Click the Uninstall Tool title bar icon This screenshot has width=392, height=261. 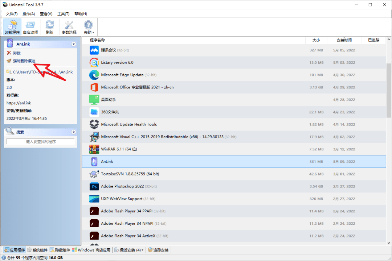click(5, 5)
